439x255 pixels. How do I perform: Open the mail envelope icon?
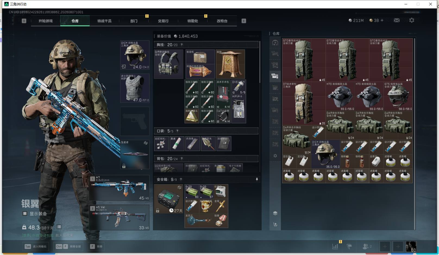click(x=397, y=20)
